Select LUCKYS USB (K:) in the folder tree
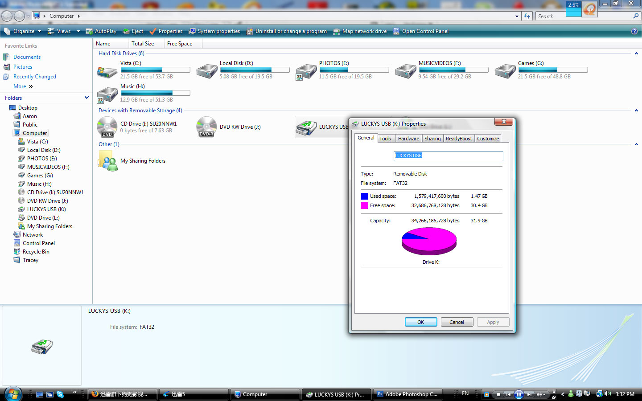 (46, 209)
